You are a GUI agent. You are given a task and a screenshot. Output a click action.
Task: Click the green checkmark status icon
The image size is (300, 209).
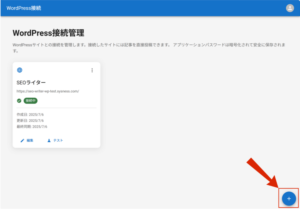[x=19, y=101]
